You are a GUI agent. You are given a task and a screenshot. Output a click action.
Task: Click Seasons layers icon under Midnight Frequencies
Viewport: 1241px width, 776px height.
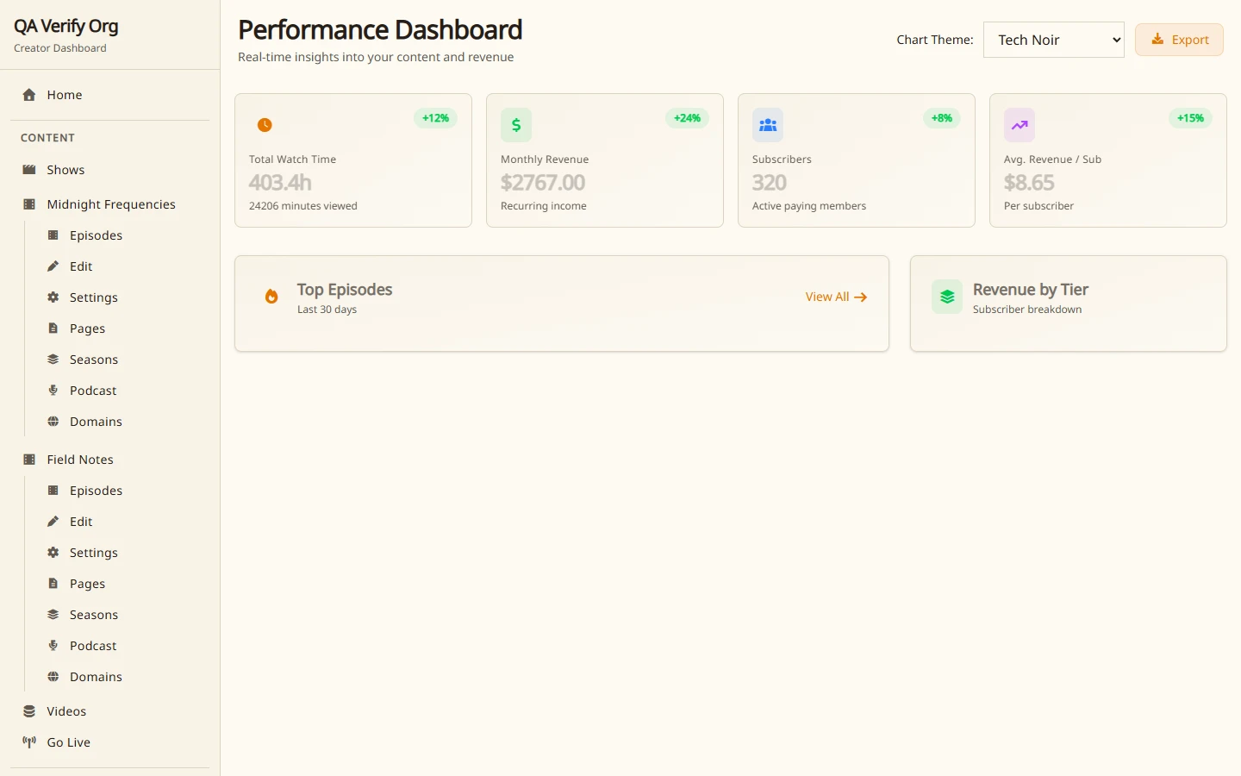point(53,360)
